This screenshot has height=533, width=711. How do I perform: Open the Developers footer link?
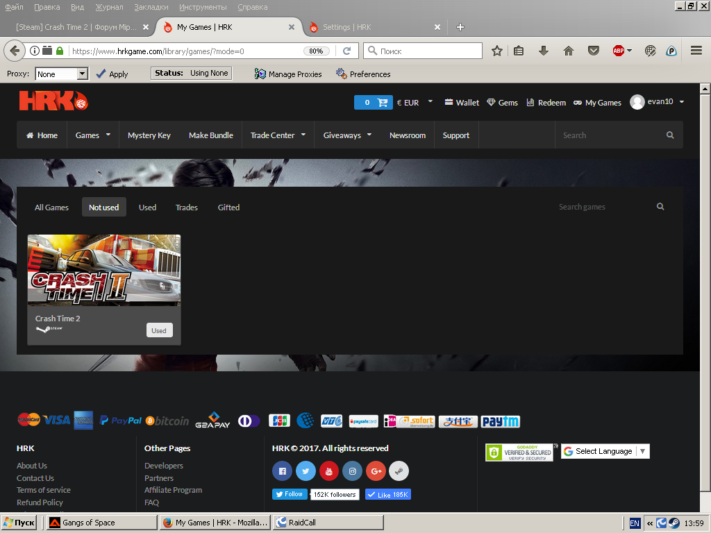coord(164,466)
